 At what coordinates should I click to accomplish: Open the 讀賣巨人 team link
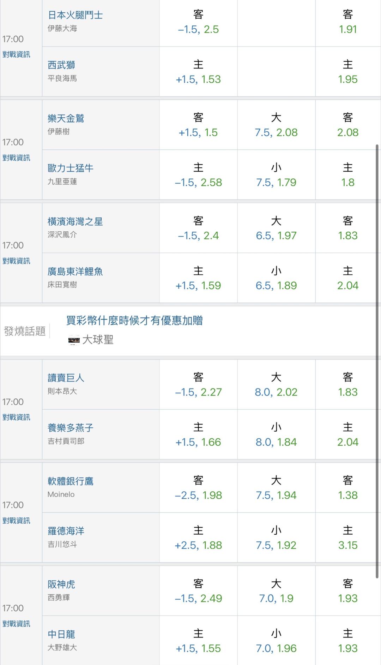click(x=66, y=378)
